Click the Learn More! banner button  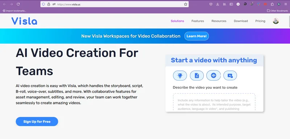click(196, 36)
